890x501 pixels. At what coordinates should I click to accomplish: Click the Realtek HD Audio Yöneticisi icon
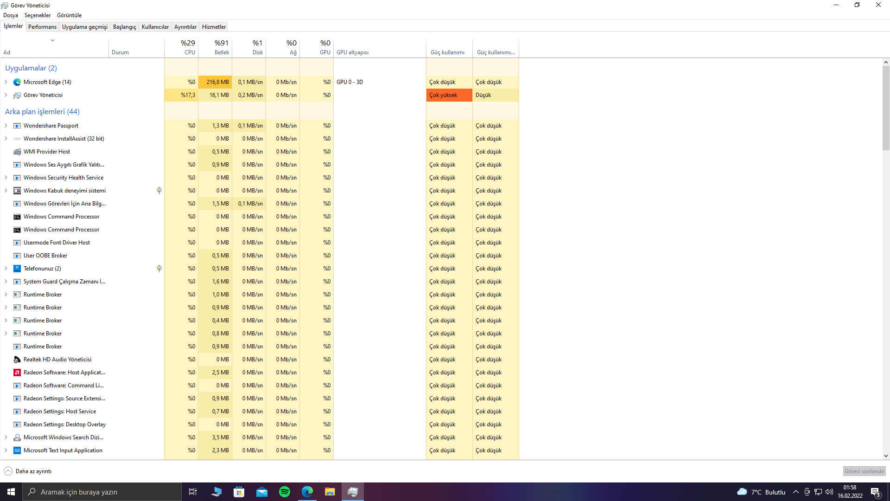tap(17, 360)
